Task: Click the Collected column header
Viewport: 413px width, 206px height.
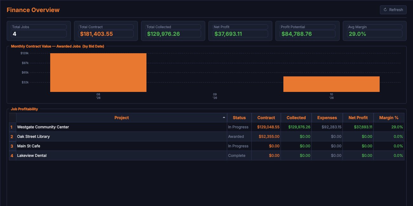Action: point(296,118)
